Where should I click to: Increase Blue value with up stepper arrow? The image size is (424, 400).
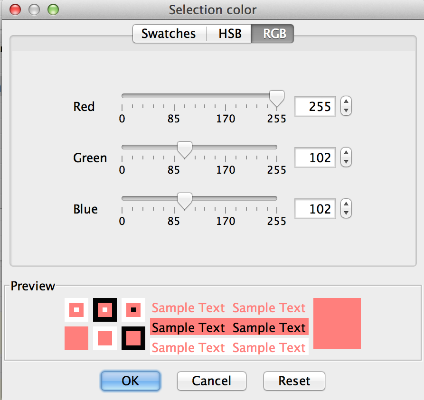[347, 204]
